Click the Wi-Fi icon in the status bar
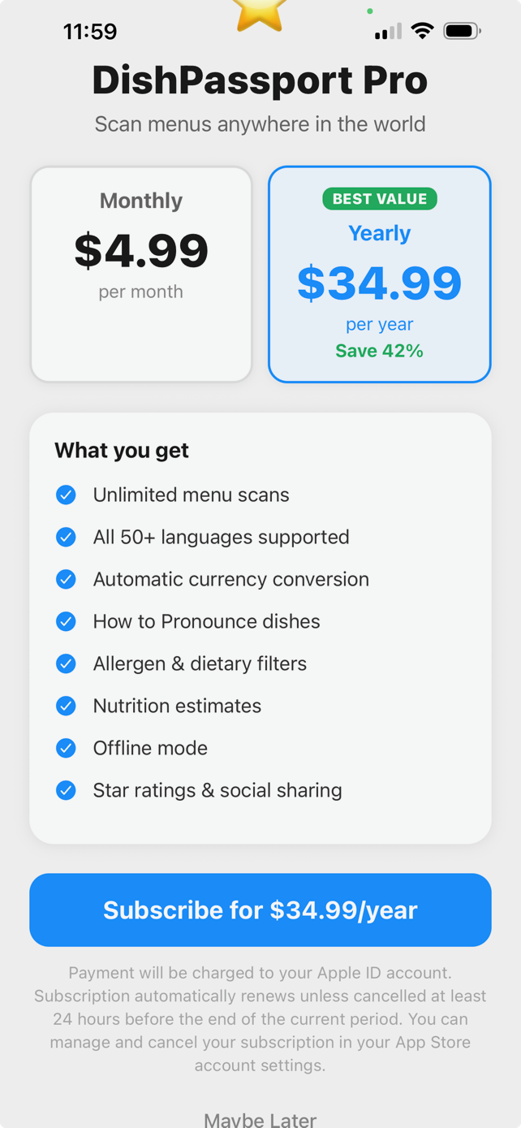The image size is (521, 1128). (423, 31)
